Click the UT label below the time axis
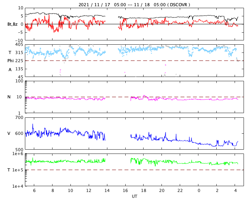 pyautogui.click(x=134, y=196)
